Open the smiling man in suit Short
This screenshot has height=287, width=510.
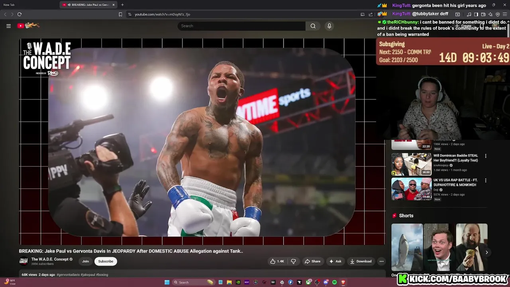(439, 247)
